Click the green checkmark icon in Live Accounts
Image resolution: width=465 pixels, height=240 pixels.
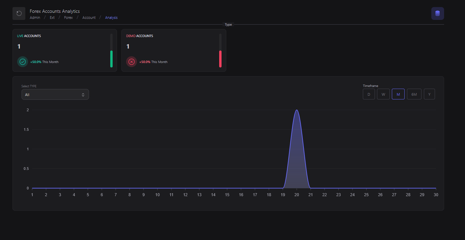[x=23, y=62]
